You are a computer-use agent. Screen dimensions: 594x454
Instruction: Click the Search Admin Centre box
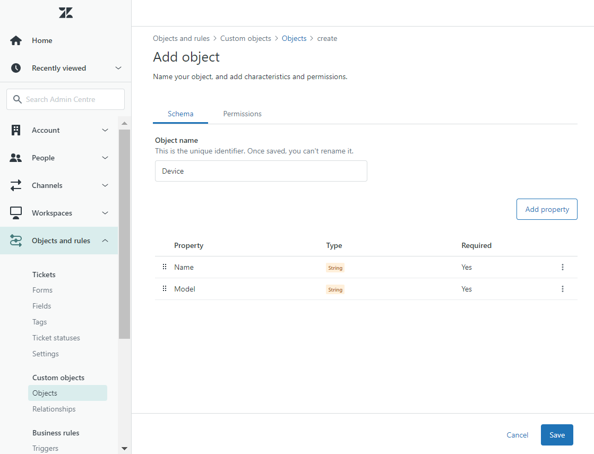point(65,99)
